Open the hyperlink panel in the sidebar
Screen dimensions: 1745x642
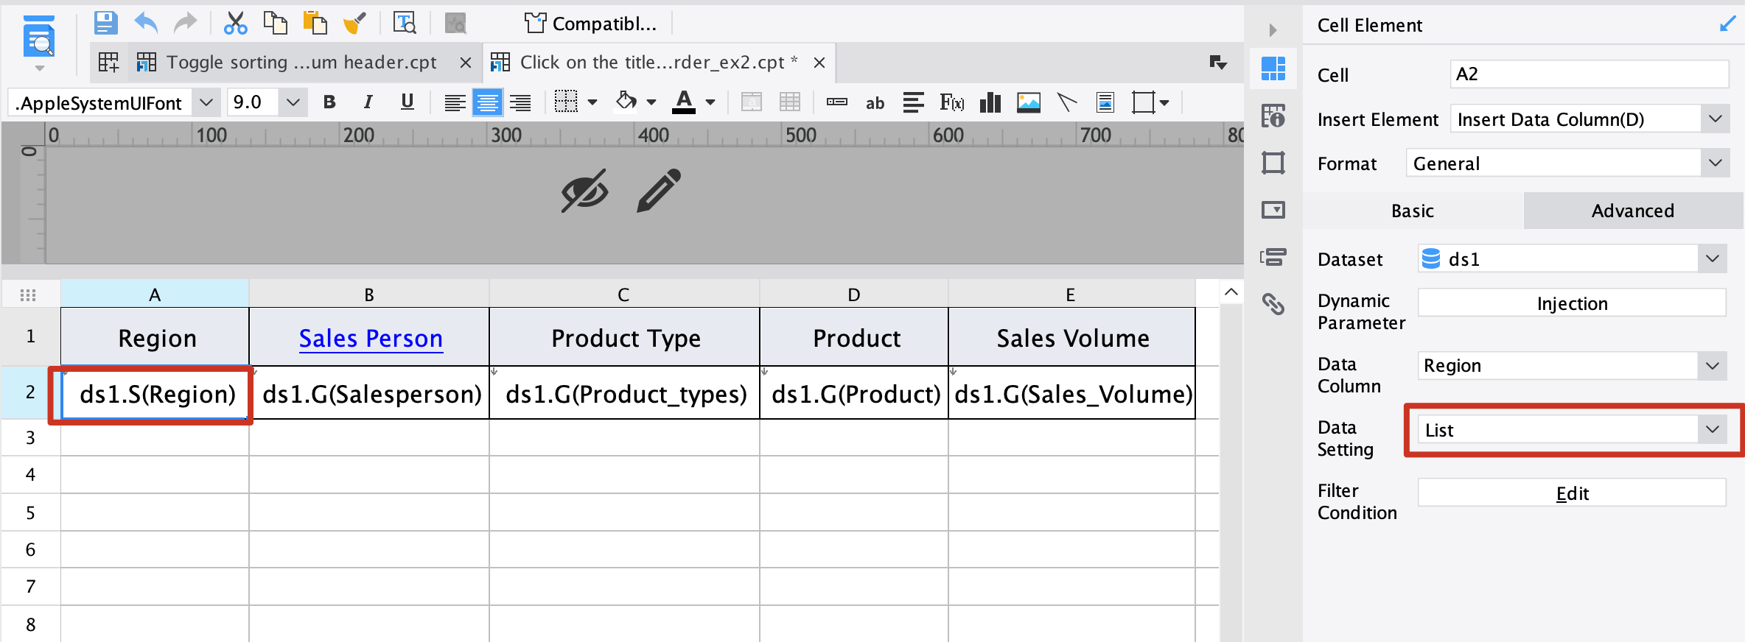(x=1273, y=303)
